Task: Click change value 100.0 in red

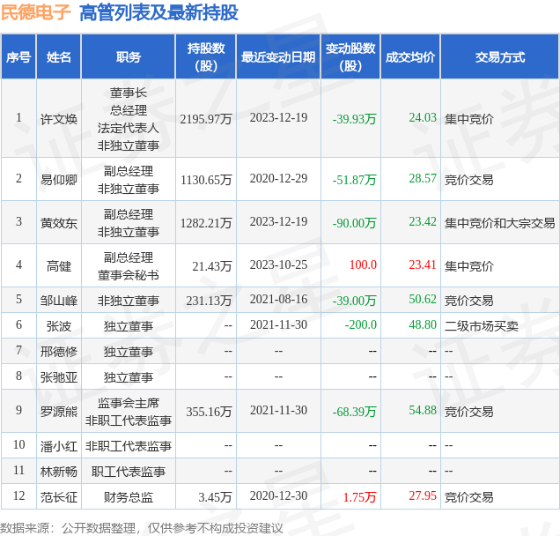Action: point(363,264)
